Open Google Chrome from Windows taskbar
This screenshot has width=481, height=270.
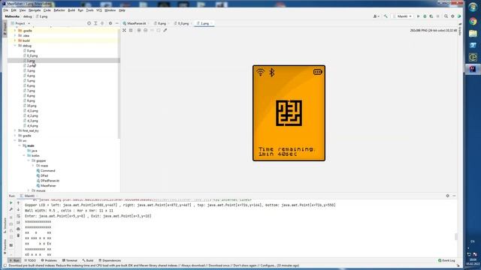click(x=473, y=21)
